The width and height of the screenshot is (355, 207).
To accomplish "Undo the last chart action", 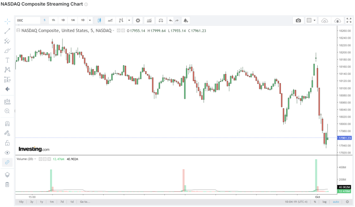I will [171, 21].
